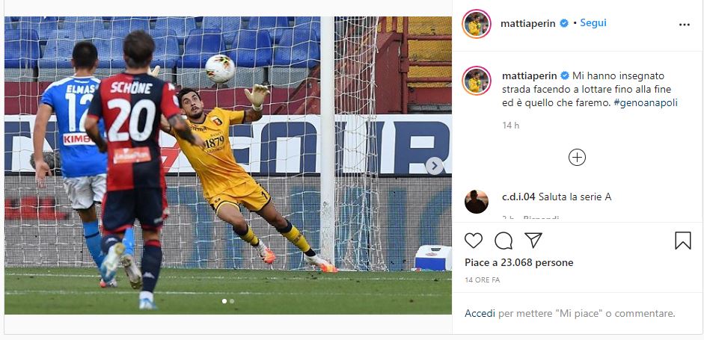Image resolution: width=704 pixels, height=340 pixels.
Task: Open the #genoanapoli hashtag
Action: 646,102
